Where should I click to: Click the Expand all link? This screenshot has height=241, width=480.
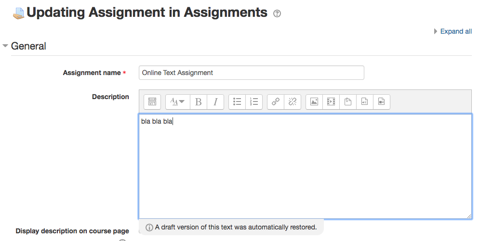point(456,31)
